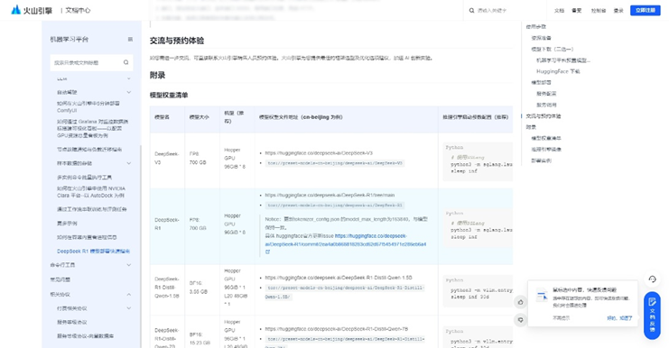Jump to 模型部署 in the page outline
Viewport: 669px width, 348px height.
(x=541, y=82)
